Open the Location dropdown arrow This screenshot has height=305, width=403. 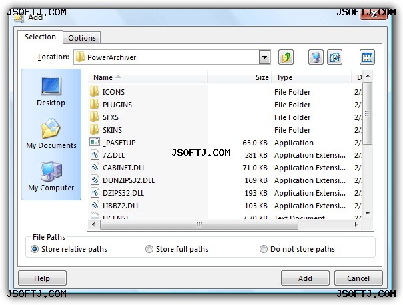click(x=265, y=57)
